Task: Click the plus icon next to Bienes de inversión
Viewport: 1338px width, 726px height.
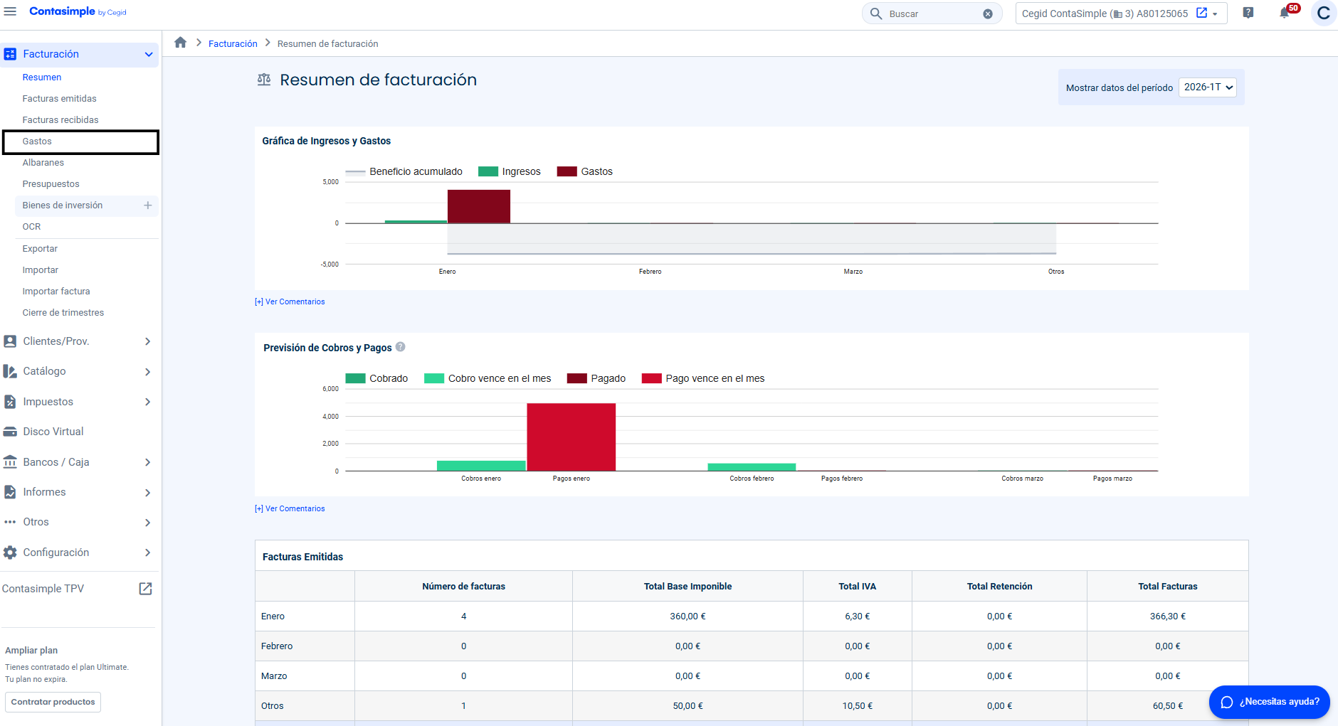Action: click(148, 205)
